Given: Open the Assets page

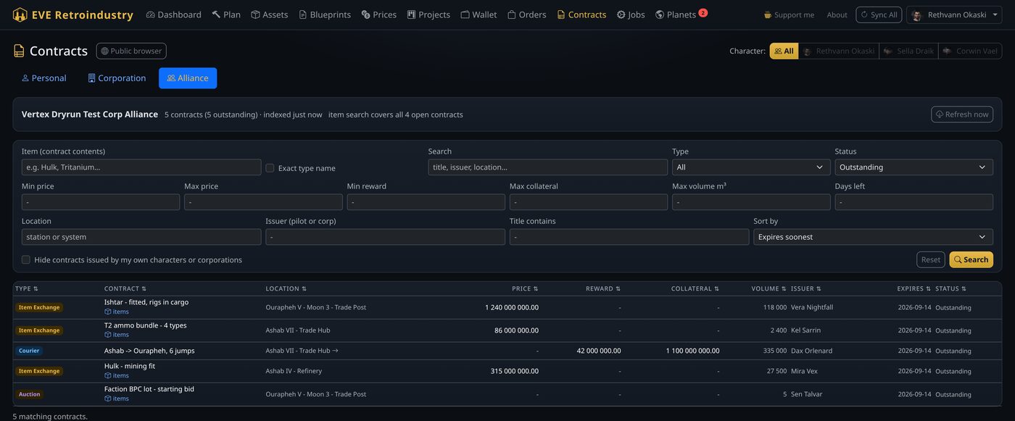Looking at the screenshot, I should pyautogui.click(x=269, y=14).
